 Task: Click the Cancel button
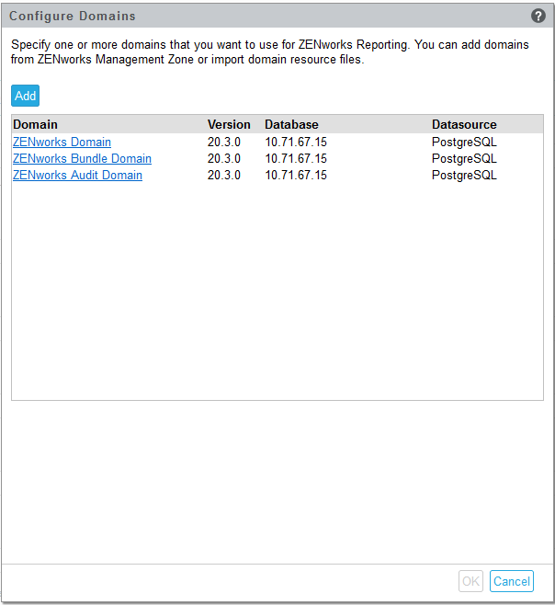tap(511, 581)
